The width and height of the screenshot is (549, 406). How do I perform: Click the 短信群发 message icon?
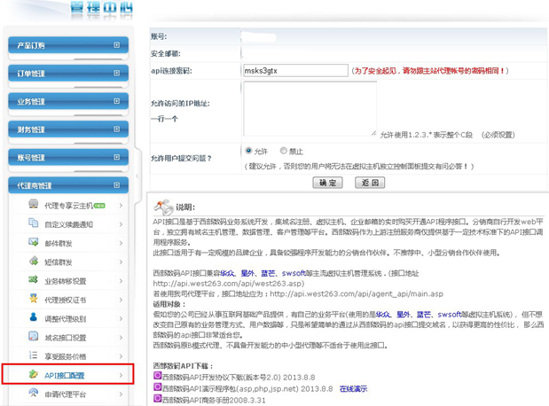tap(34, 262)
